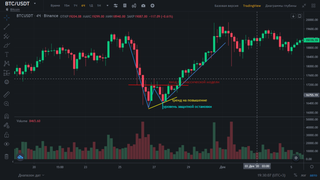320x180 pixels.
Task: Choose the ruler measure tool
Action: click(x=7, y=94)
